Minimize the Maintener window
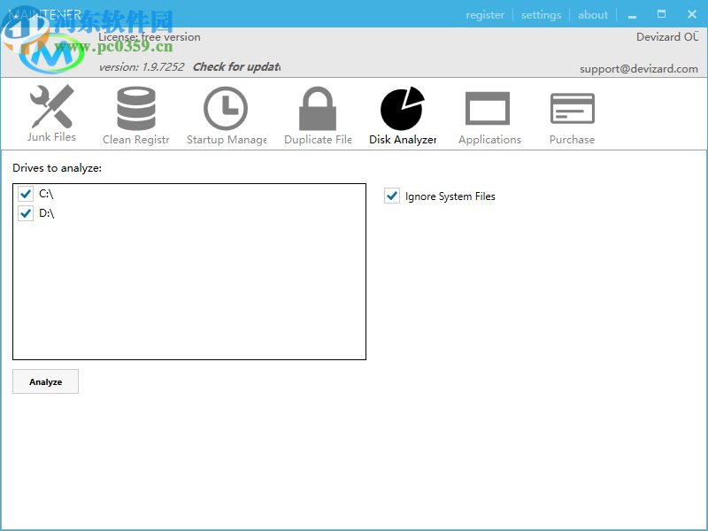Viewport: 708px width, 531px height. pos(632,15)
